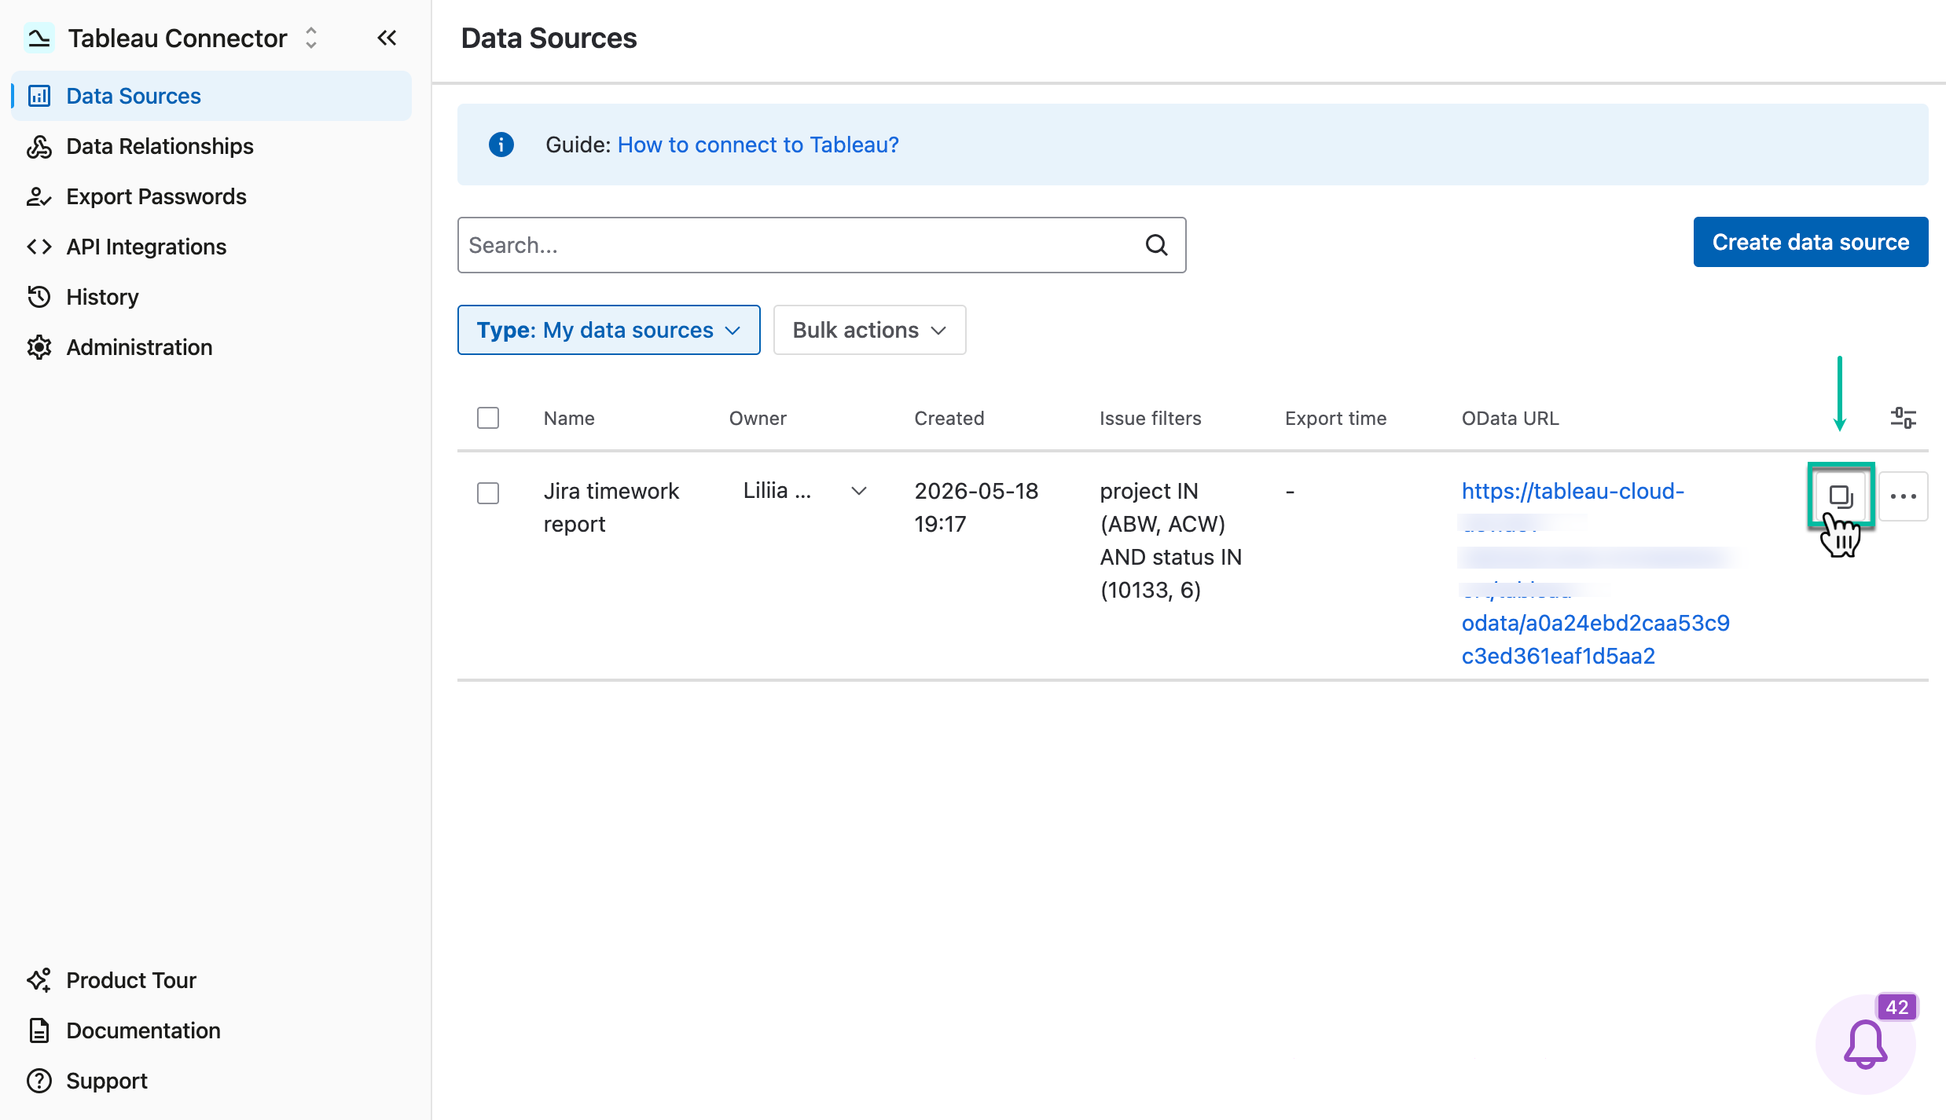Click the History clock icon
The width and height of the screenshot is (1946, 1120).
click(x=39, y=297)
